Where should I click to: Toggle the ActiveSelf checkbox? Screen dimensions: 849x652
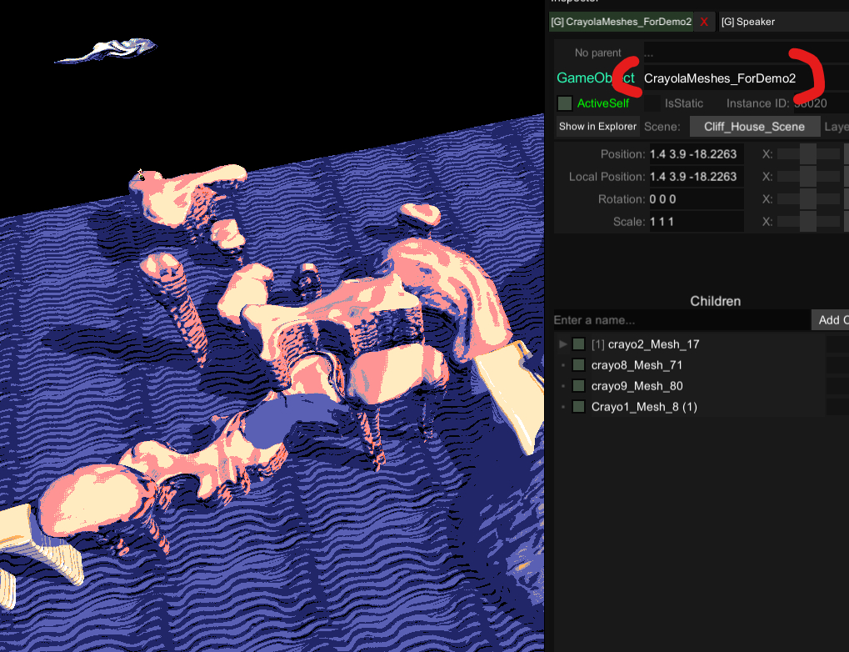(565, 103)
